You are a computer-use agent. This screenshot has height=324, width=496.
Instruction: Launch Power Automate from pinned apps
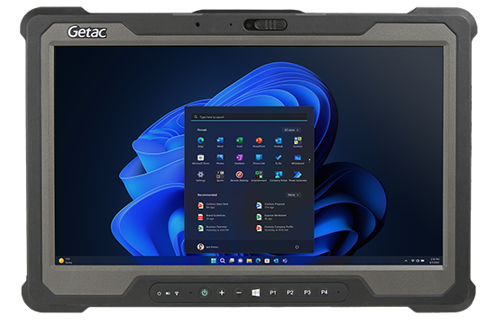click(x=298, y=175)
